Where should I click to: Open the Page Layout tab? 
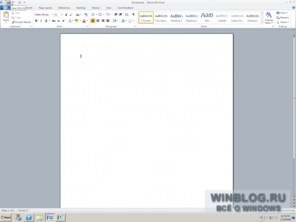point(46,8)
